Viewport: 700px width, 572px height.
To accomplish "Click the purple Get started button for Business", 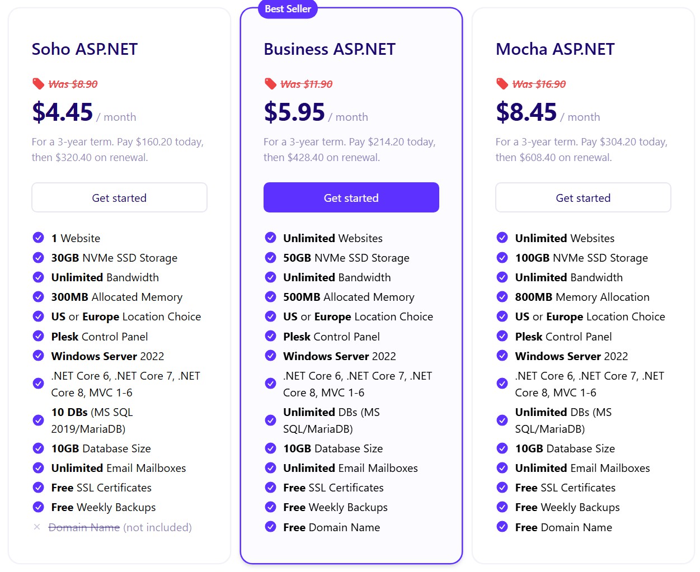I will (x=351, y=197).
